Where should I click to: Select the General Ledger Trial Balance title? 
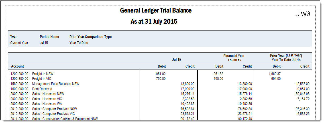coord(156,11)
